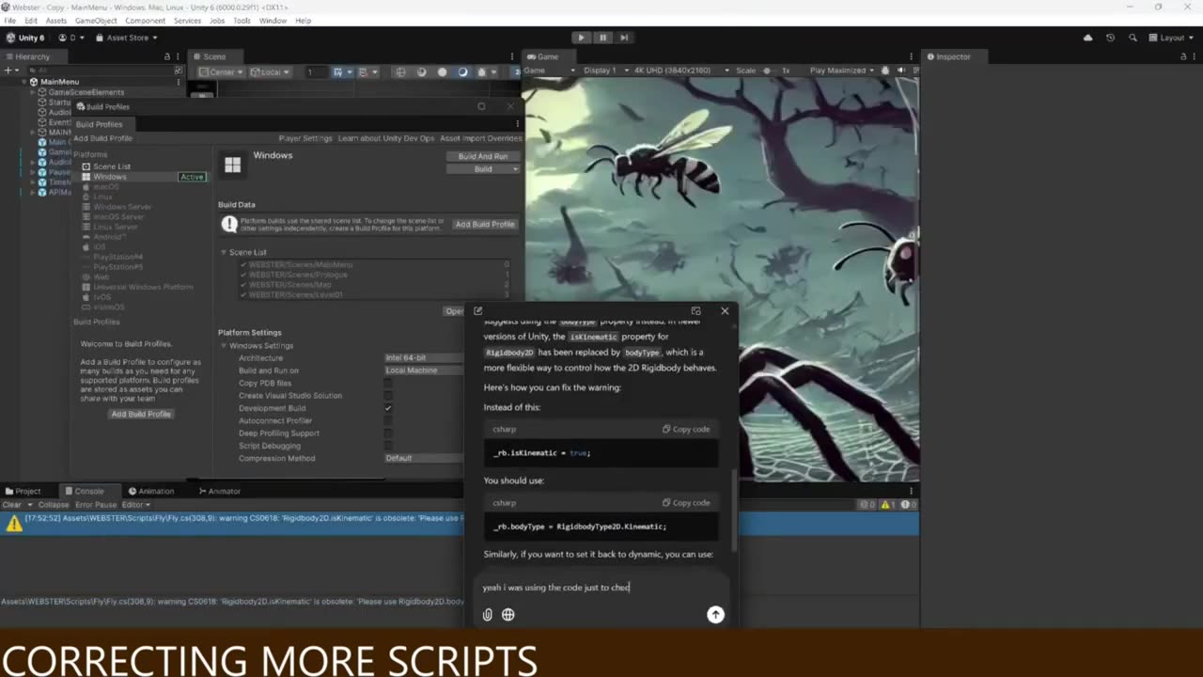Collapse the MainMenu scene in Hierarchy

[x=23, y=82]
